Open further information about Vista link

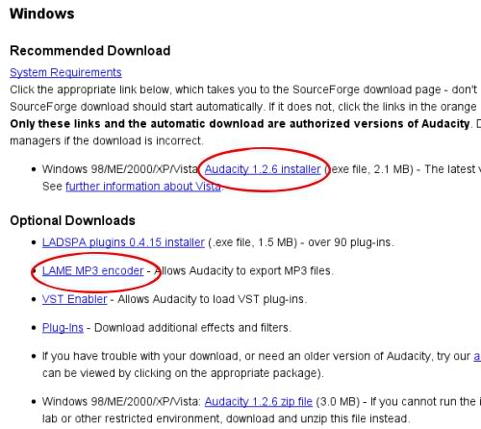(143, 187)
